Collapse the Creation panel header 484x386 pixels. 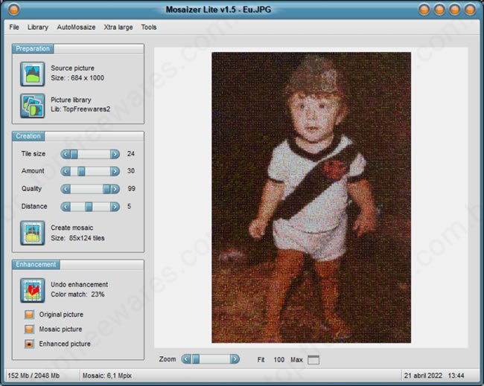tap(29, 136)
